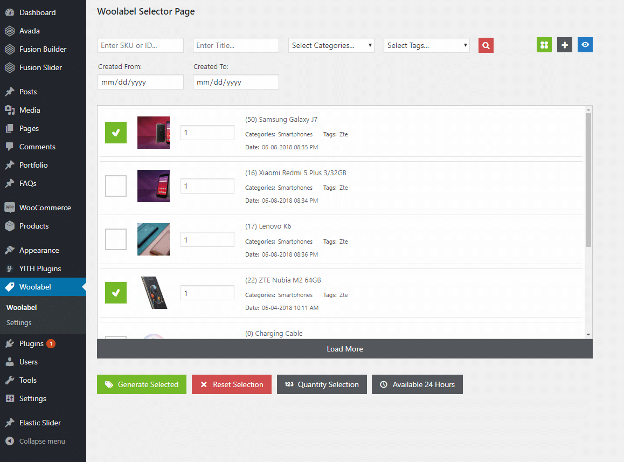Check the Xiaomi Redmi 5 Plus checkbox
This screenshot has width=624, height=462.
coord(116,186)
